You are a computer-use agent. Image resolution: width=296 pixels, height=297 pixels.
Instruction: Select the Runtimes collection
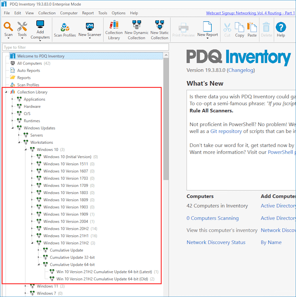coord(32,121)
